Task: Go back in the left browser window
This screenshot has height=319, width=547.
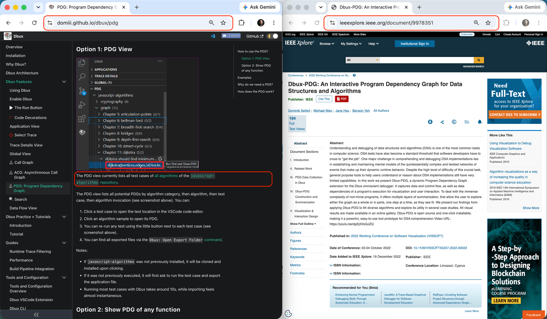Action: point(9,23)
